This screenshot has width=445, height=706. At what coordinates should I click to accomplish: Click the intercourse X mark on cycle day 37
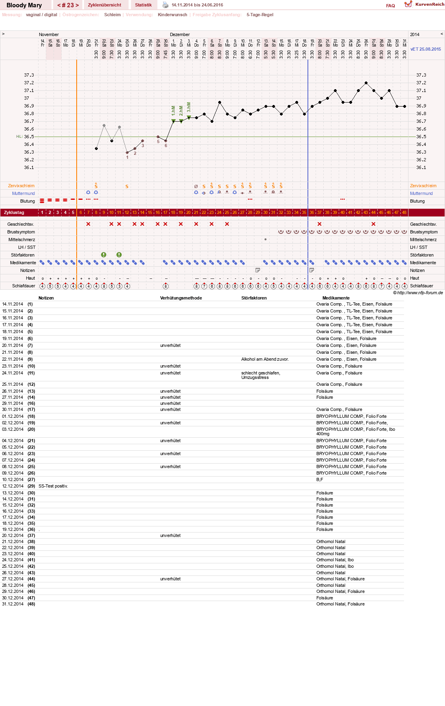pos(320,224)
